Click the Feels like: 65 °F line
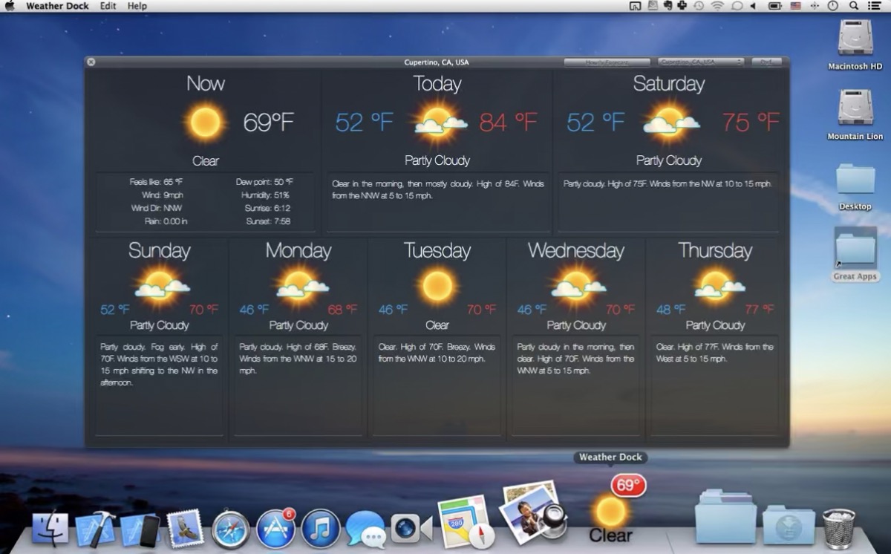 tap(156, 181)
